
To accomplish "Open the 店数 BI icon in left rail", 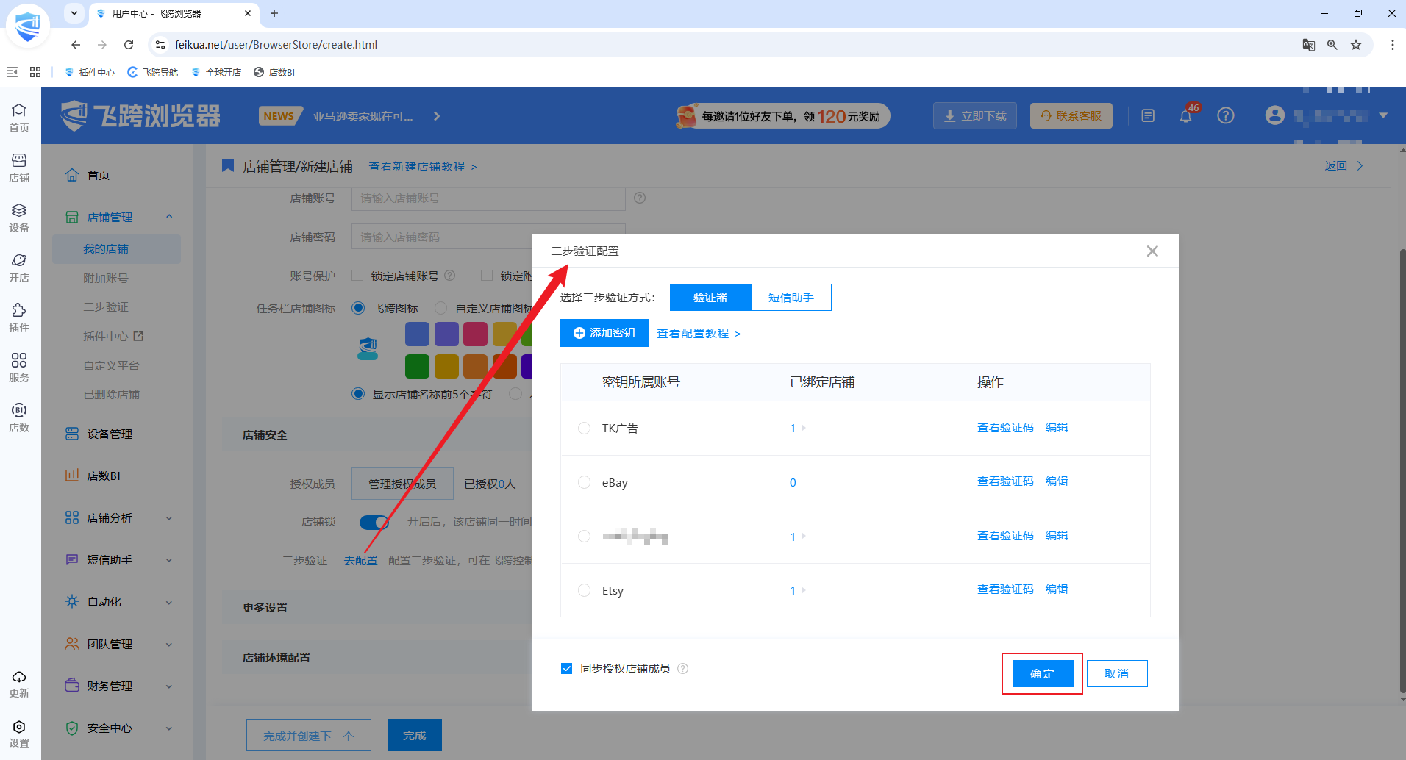I will [x=19, y=417].
